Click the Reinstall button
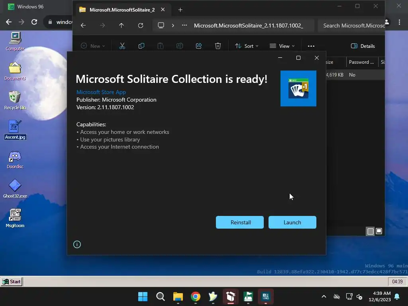The width and height of the screenshot is (408, 306). [239, 222]
